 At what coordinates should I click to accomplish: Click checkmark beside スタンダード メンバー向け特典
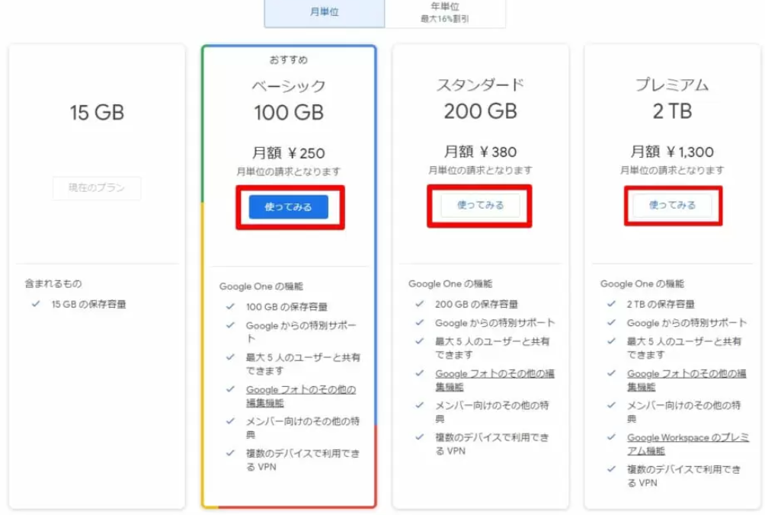pos(420,405)
